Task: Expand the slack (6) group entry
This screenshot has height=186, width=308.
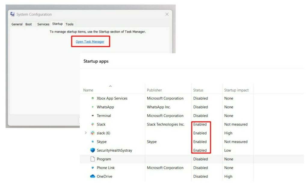Action: (86, 133)
